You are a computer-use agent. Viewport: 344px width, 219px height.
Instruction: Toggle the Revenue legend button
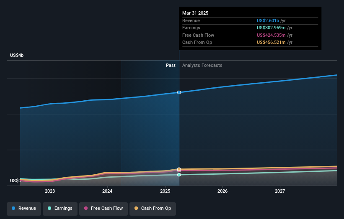(24, 209)
